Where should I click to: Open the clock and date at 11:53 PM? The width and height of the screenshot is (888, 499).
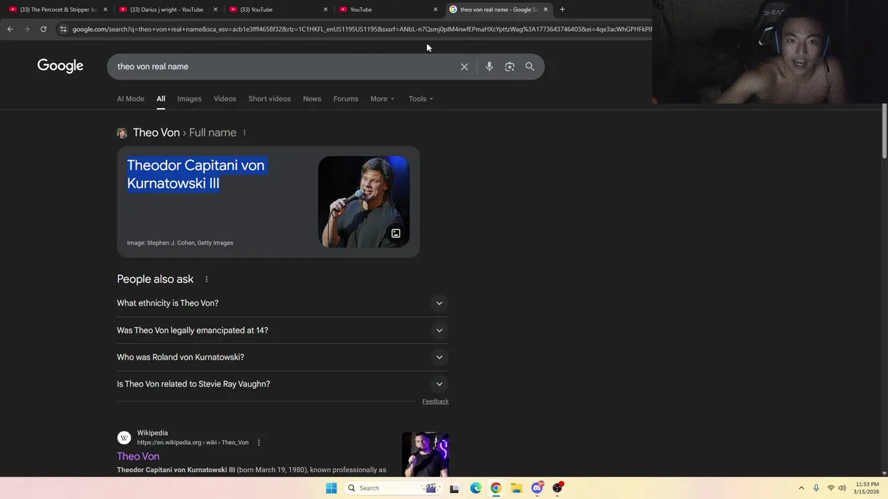coord(867,488)
